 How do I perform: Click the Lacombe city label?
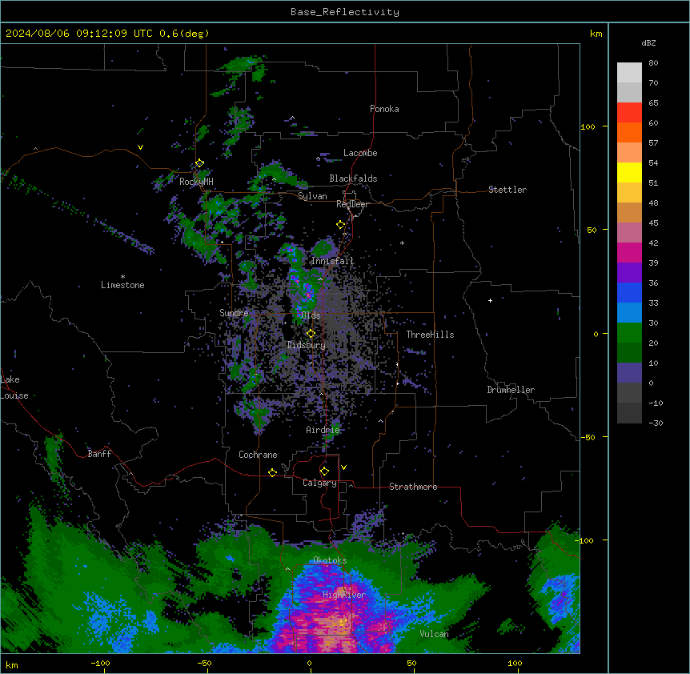point(360,153)
